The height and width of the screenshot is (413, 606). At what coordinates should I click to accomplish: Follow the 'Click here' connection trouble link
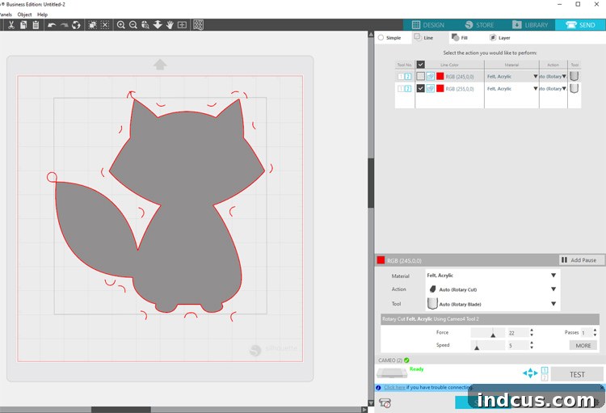394,387
